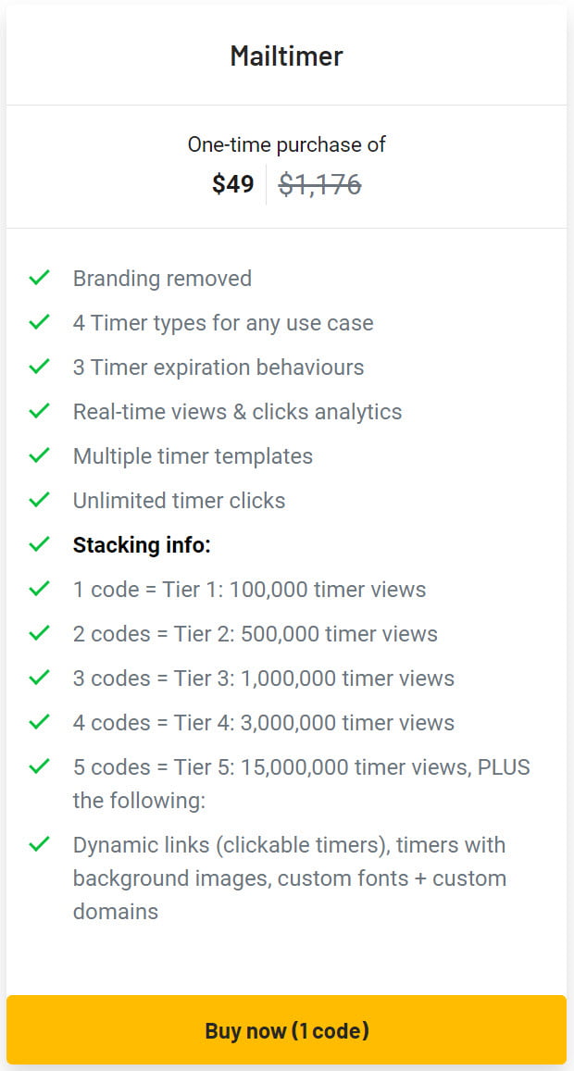Click the check icon beside Stacking info
This screenshot has width=574, height=1071.
coord(39,544)
